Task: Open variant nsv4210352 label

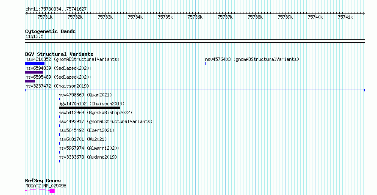Action: (x=72, y=59)
